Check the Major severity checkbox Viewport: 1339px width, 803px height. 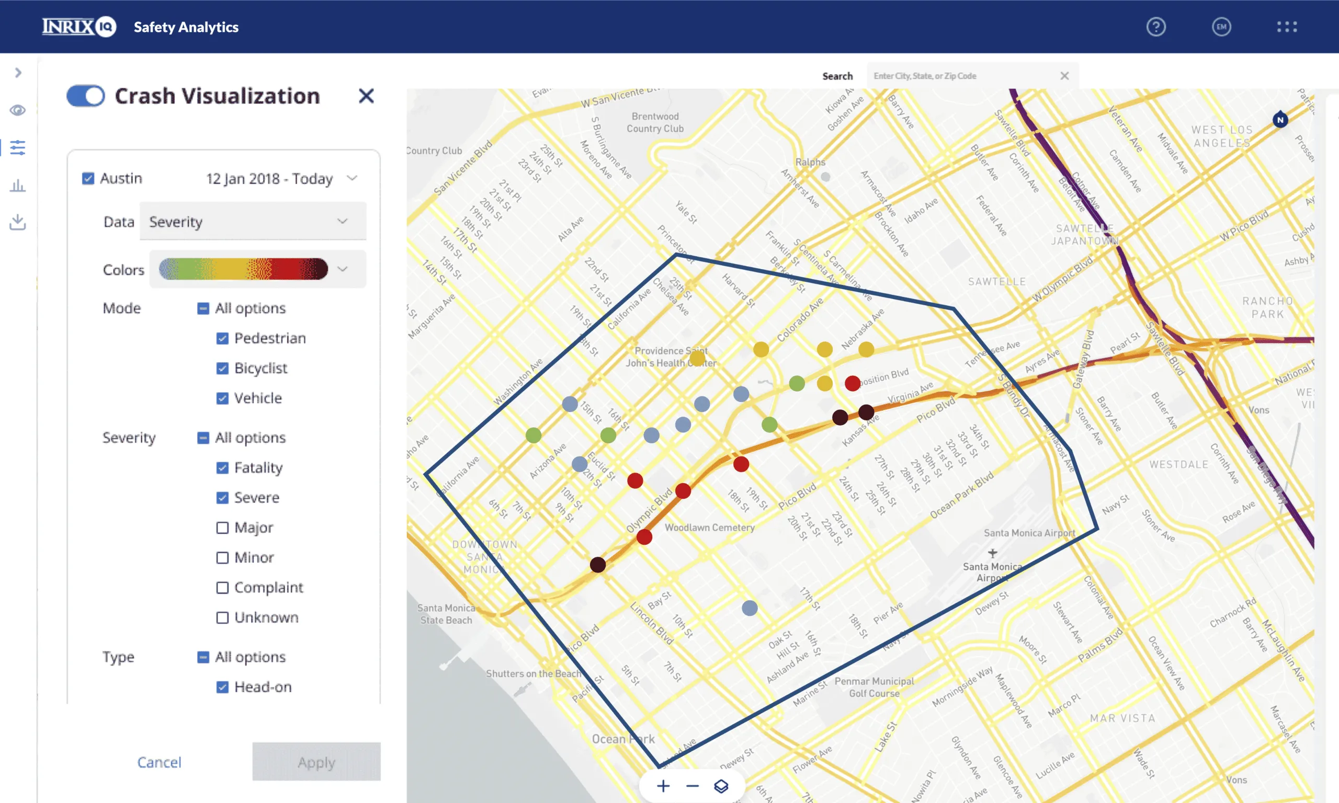click(x=222, y=527)
